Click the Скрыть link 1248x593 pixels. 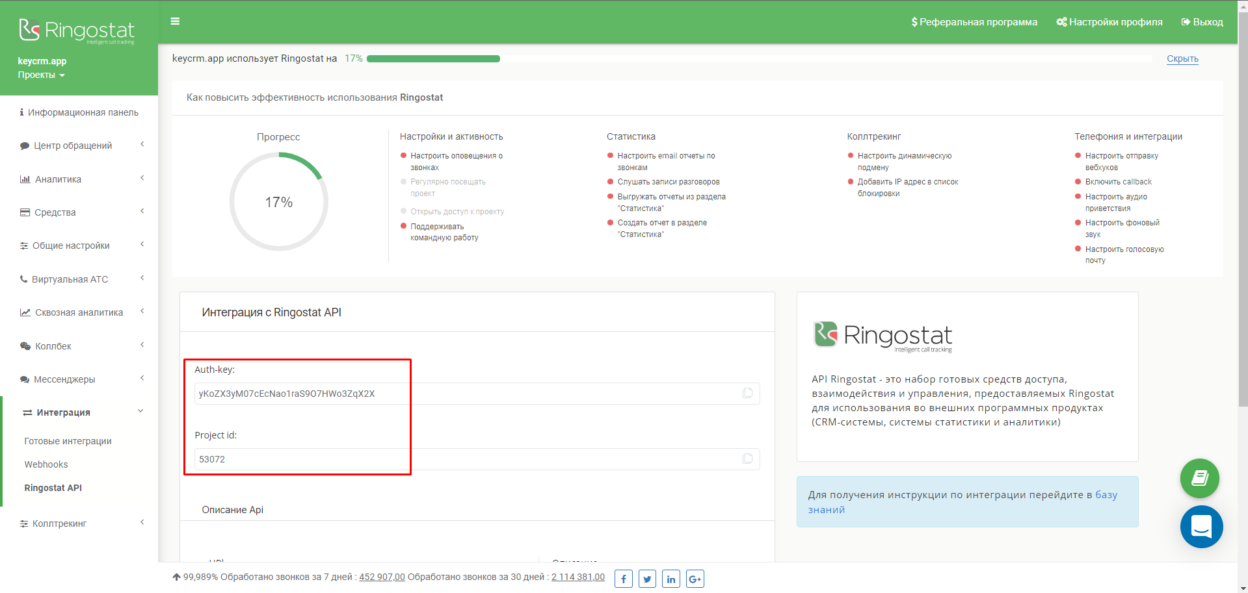1182,58
